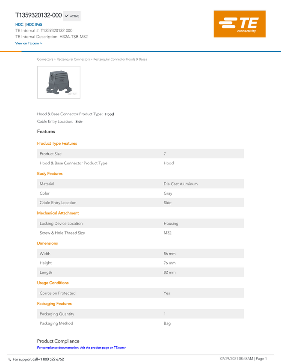Go to Connectors breadcrumb

(45, 59)
